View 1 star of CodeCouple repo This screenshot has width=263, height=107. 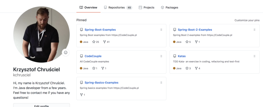(x=95, y=68)
